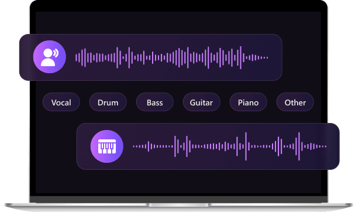This screenshot has width=355, height=212.
Task: Click the piano keyboard icon
Action: (x=107, y=146)
